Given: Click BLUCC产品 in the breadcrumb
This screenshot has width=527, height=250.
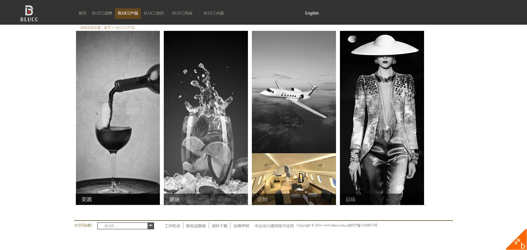Looking at the screenshot, I should (126, 28).
